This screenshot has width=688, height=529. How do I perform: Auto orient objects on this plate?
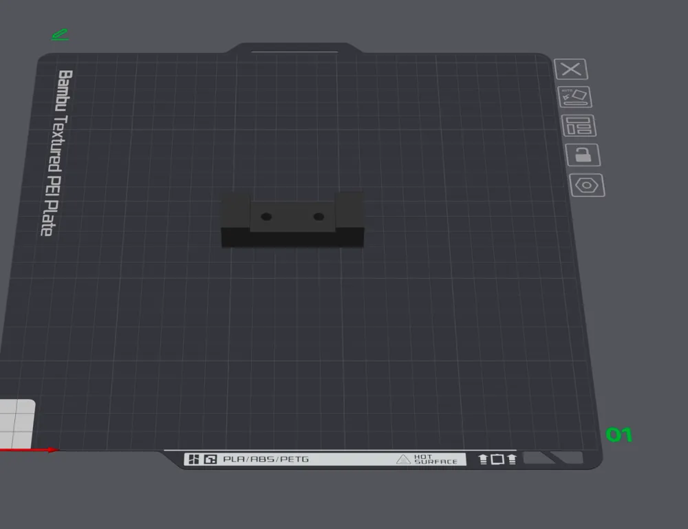574,97
